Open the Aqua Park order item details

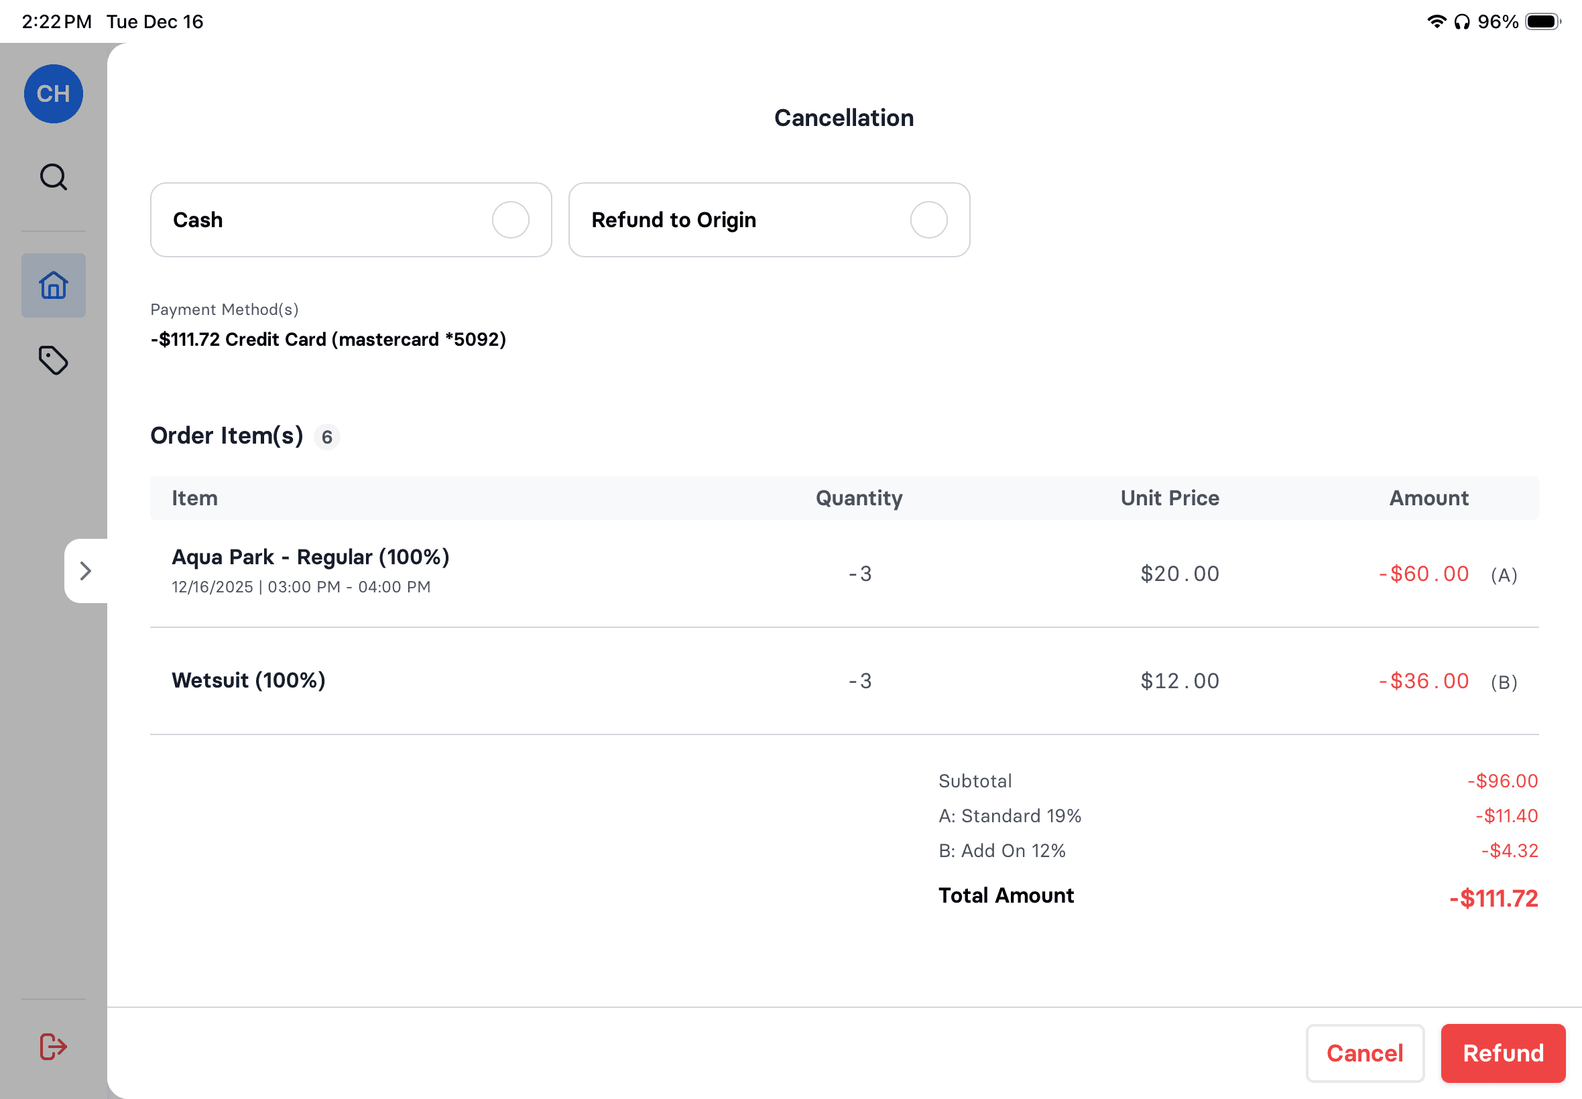coord(310,556)
